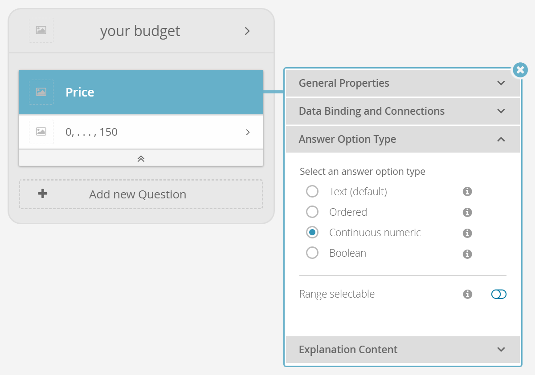Close the properties panel with X
The image size is (535, 375).
point(520,70)
